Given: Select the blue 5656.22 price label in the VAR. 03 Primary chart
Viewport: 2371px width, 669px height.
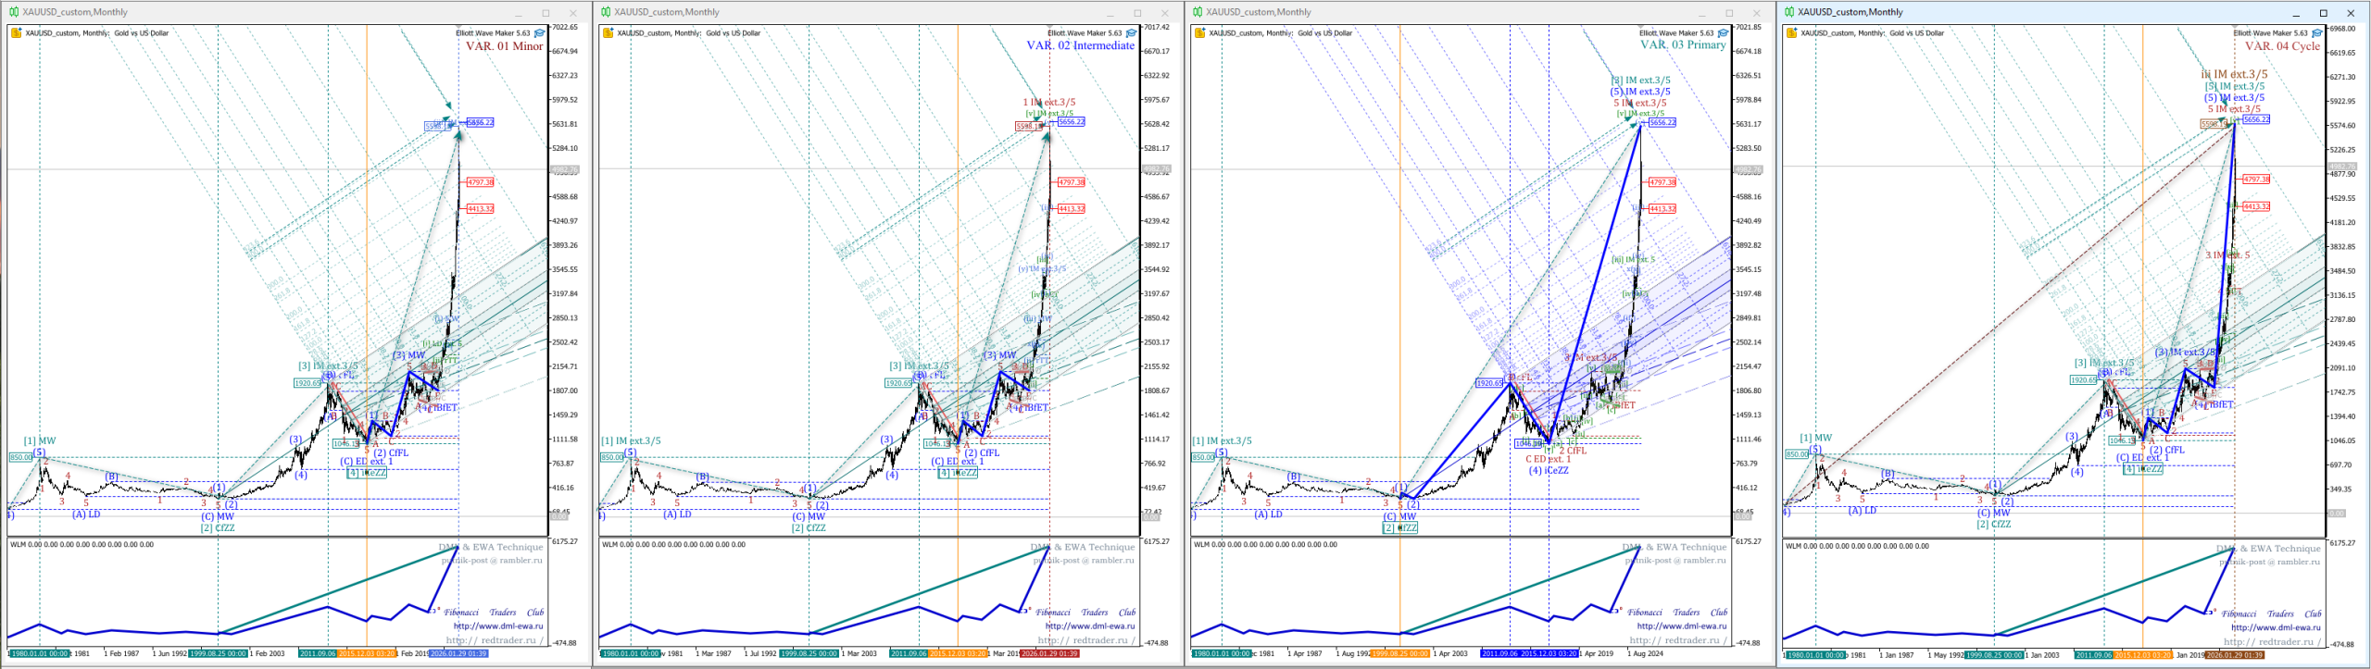Looking at the screenshot, I should pyautogui.click(x=1662, y=122).
